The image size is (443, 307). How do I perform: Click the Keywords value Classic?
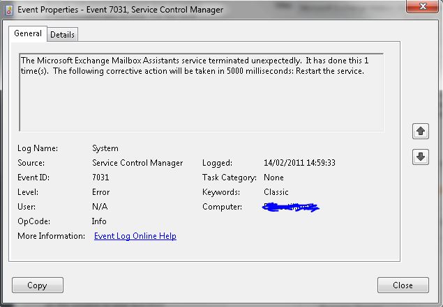276,192
